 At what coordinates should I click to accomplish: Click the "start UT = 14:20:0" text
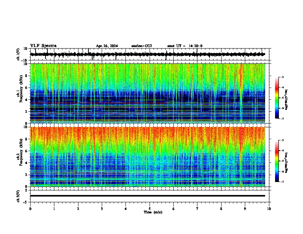pyautogui.click(x=185, y=46)
